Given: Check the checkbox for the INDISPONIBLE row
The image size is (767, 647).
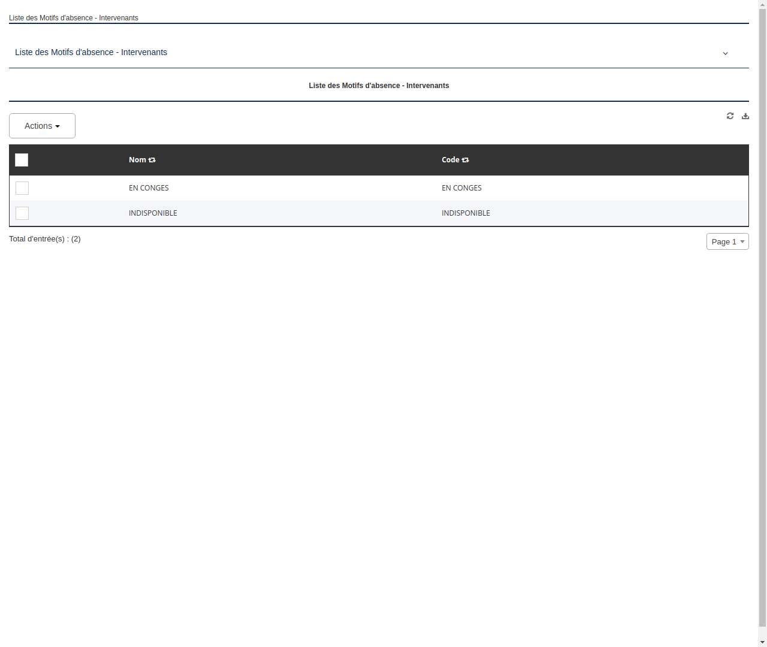Looking at the screenshot, I should click(22, 213).
